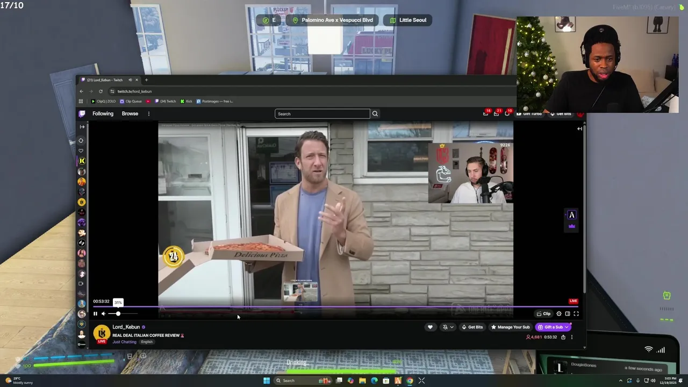Open a new browser tab
This screenshot has height=387, width=688.
point(146,80)
